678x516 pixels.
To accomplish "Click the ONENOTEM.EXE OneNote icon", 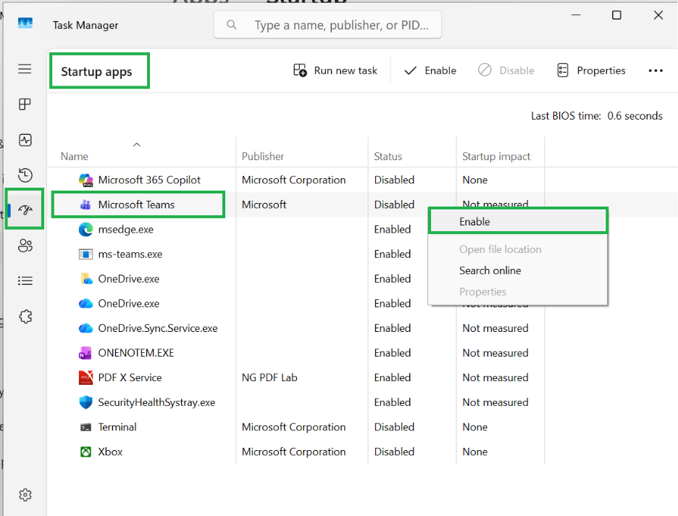I will click(85, 353).
